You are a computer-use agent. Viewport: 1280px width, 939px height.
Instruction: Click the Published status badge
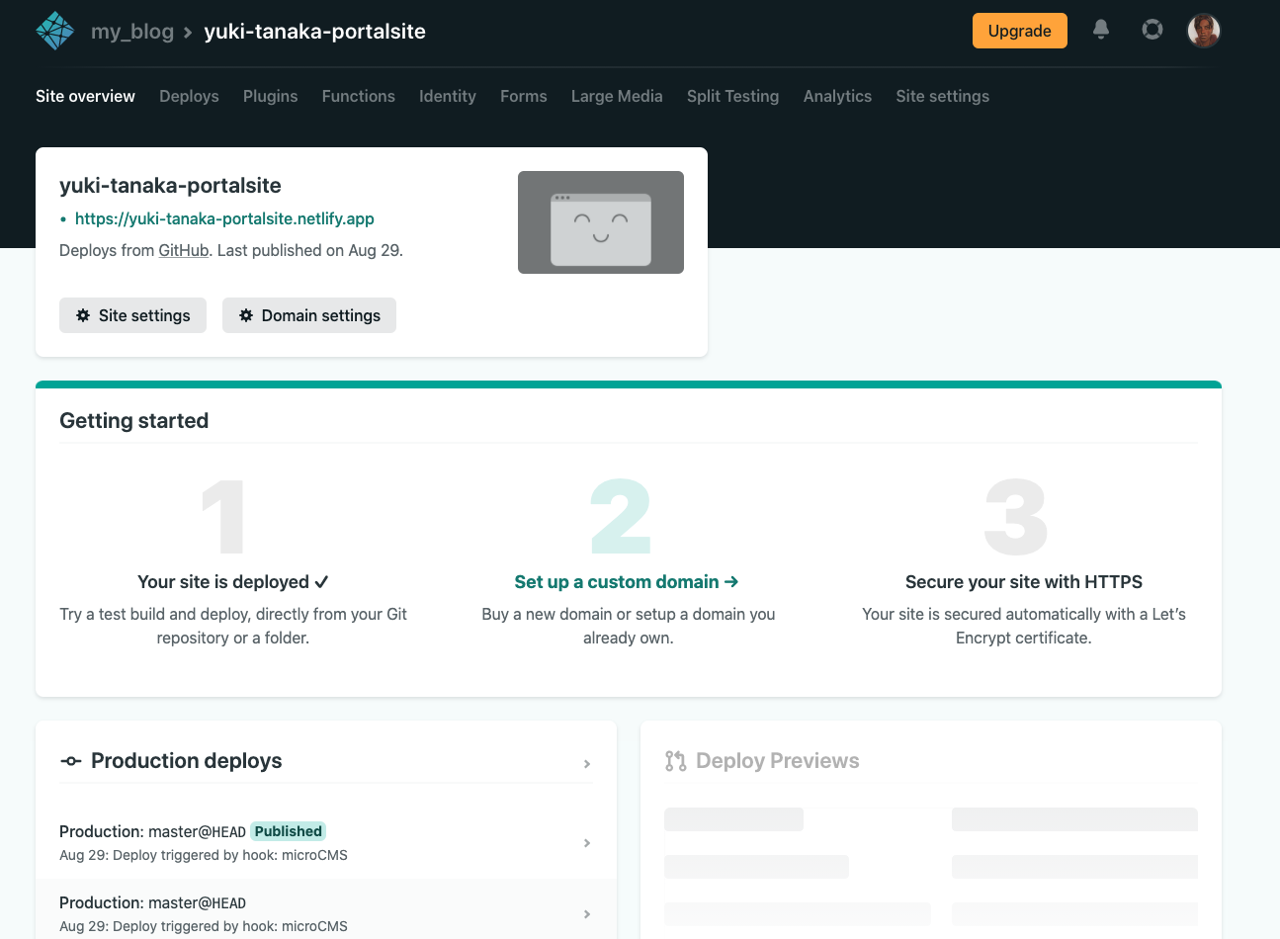289,831
